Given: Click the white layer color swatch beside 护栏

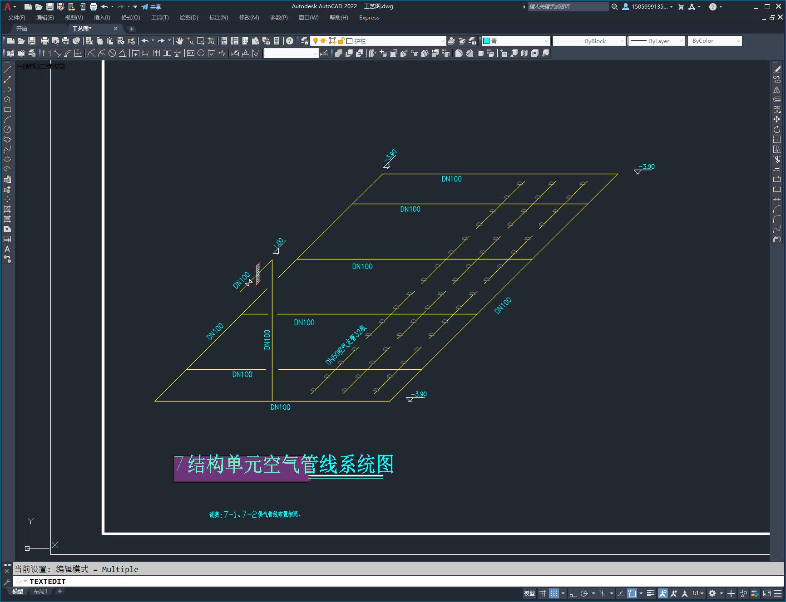Looking at the screenshot, I should tap(350, 41).
